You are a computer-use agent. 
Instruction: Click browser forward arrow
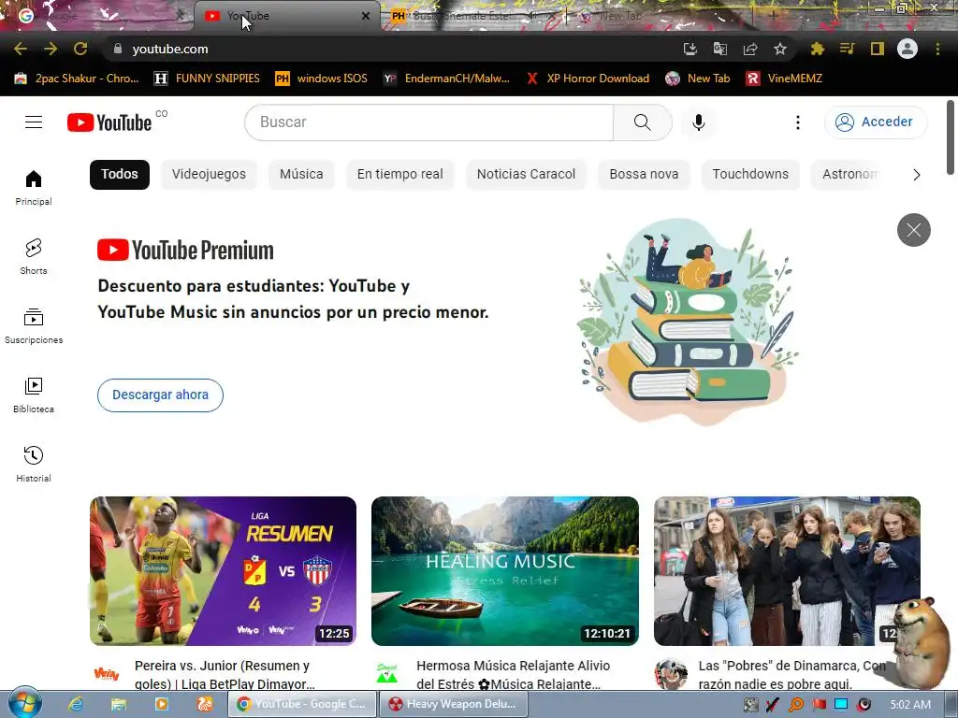point(51,49)
